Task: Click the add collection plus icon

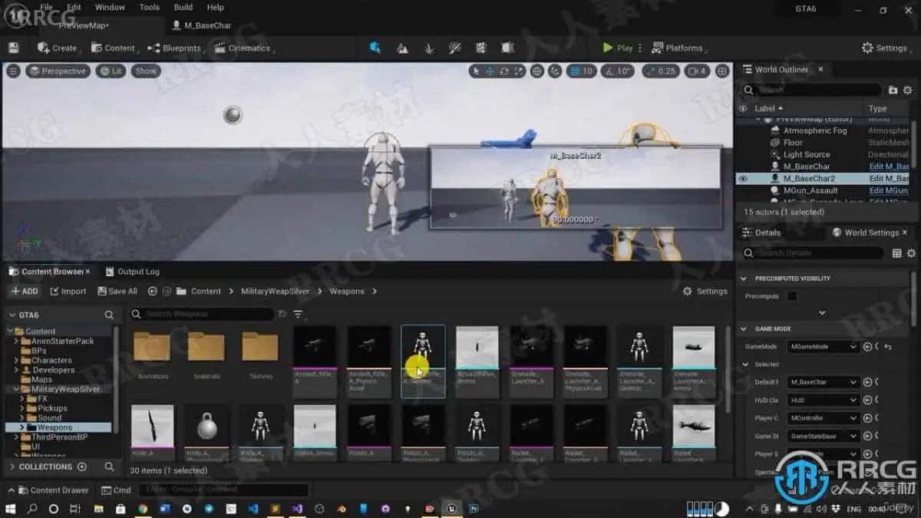Action: coord(82,467)
